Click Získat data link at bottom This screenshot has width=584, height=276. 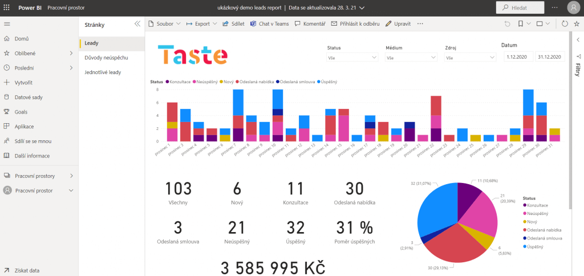point(27,270)
